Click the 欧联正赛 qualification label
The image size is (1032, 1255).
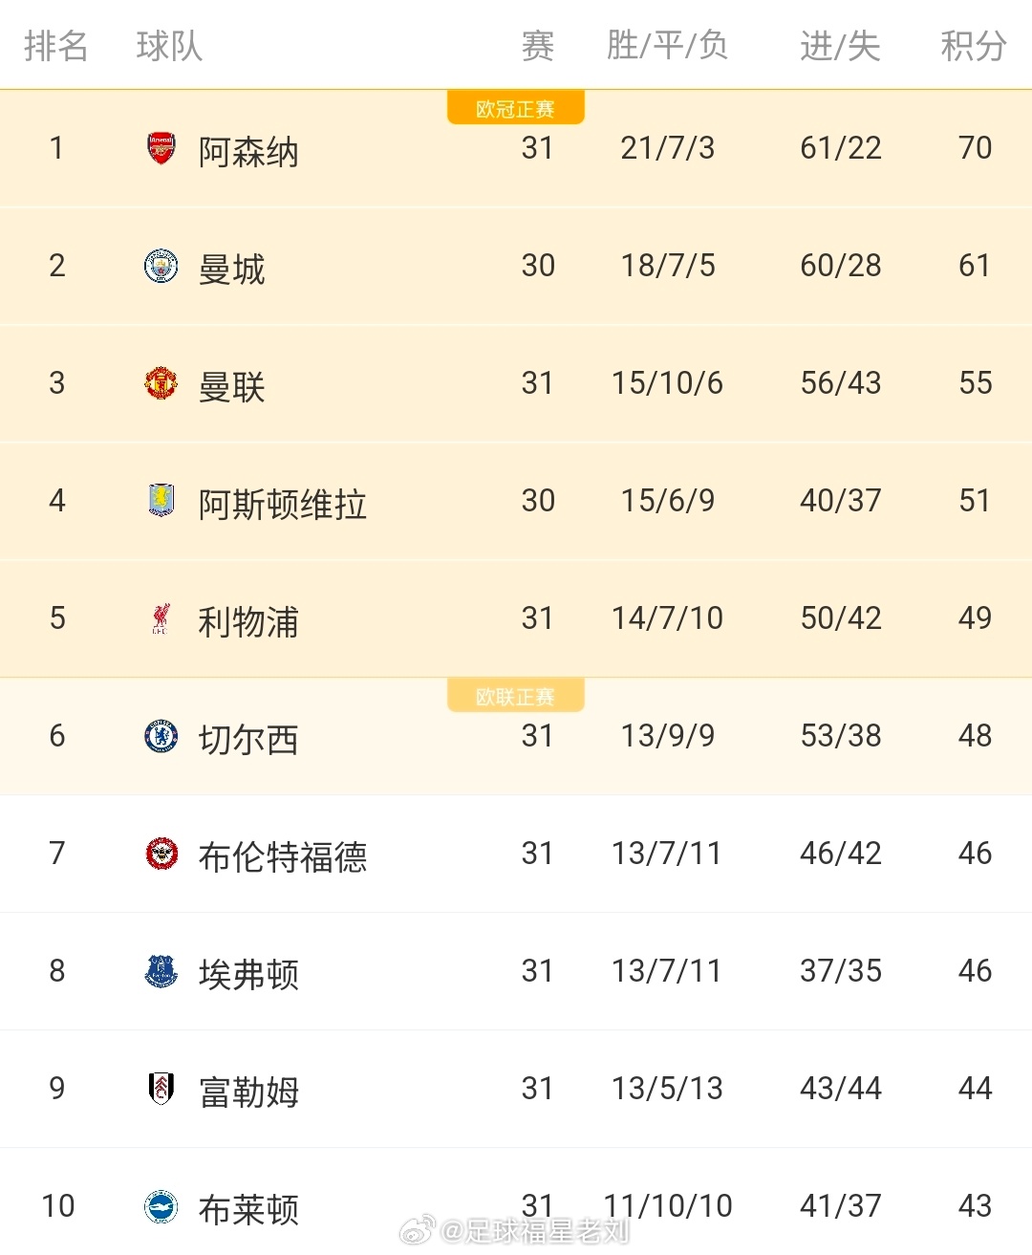(516, 695)
